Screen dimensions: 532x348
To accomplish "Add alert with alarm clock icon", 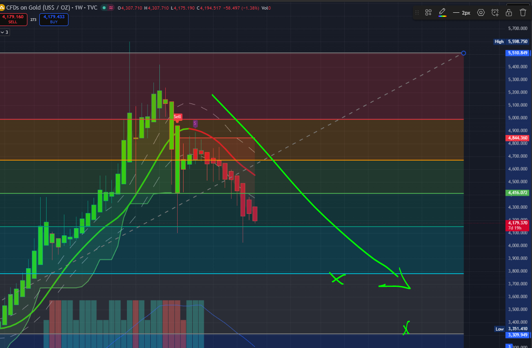I will coord(495,12).
